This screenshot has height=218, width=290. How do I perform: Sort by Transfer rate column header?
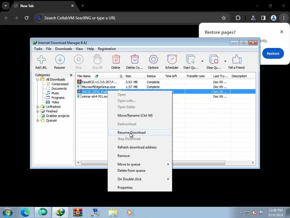[x=199, y=76]
